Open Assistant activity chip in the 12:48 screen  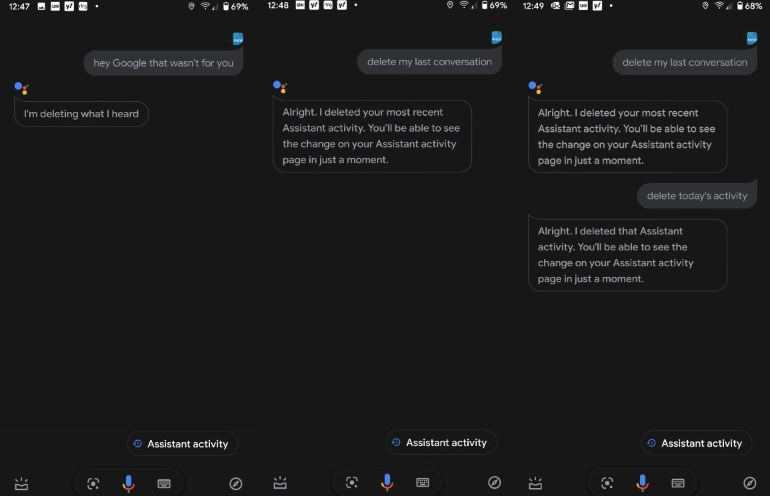(441, 443)
